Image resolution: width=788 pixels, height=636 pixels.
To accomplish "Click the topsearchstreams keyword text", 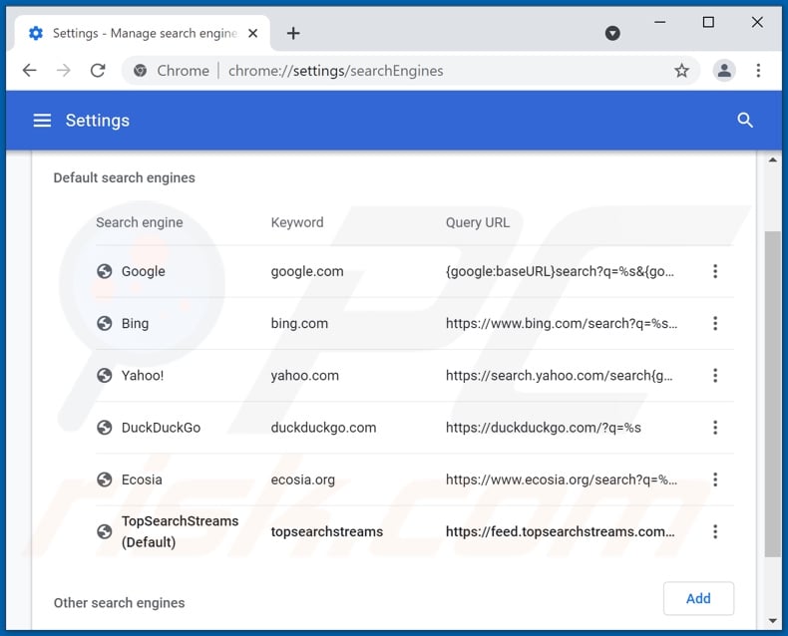I will [x=326, y=531].
